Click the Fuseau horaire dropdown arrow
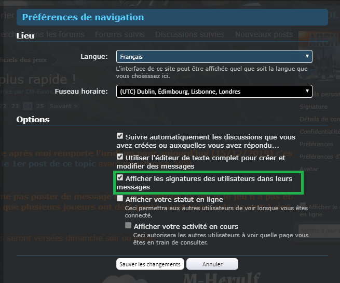 [307, 91]
